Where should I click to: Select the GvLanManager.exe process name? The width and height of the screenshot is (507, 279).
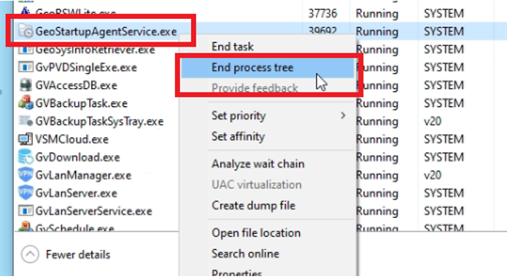(83, 176)
